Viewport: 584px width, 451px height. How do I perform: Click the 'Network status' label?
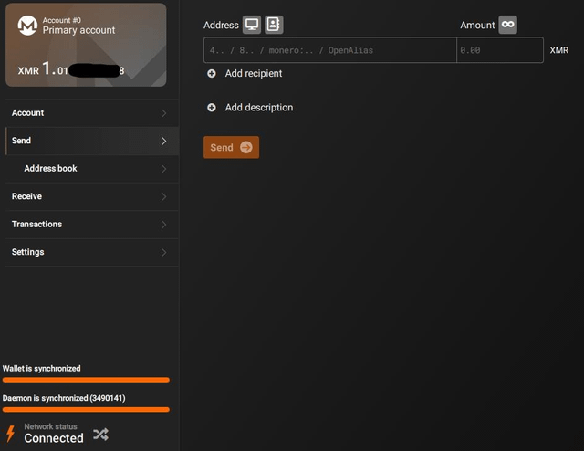click(x=51, y=426)
